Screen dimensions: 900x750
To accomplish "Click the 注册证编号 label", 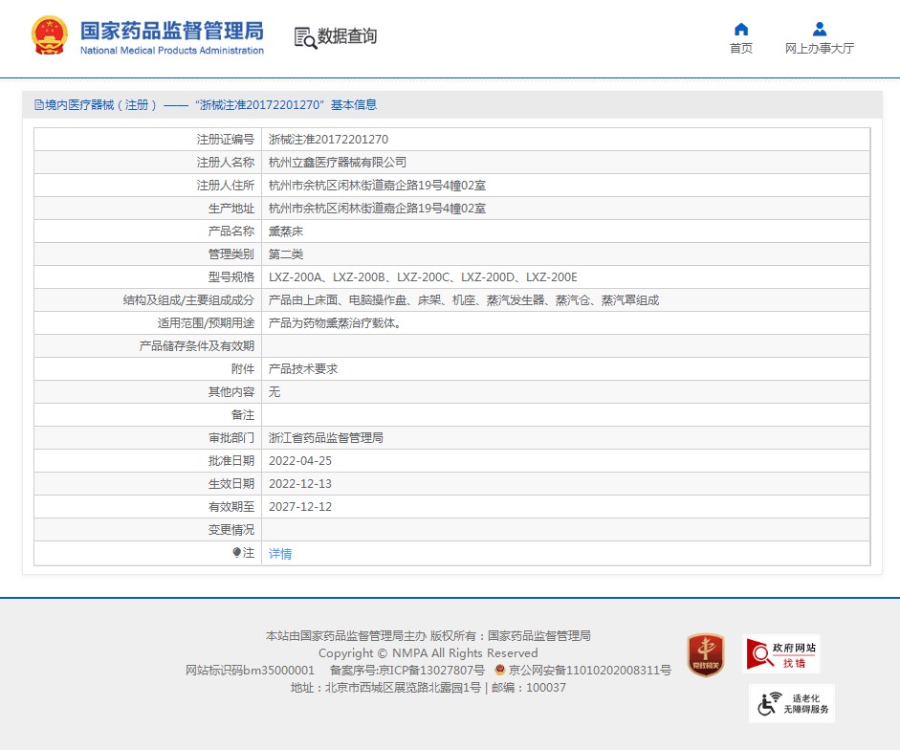I will (226, 140).
